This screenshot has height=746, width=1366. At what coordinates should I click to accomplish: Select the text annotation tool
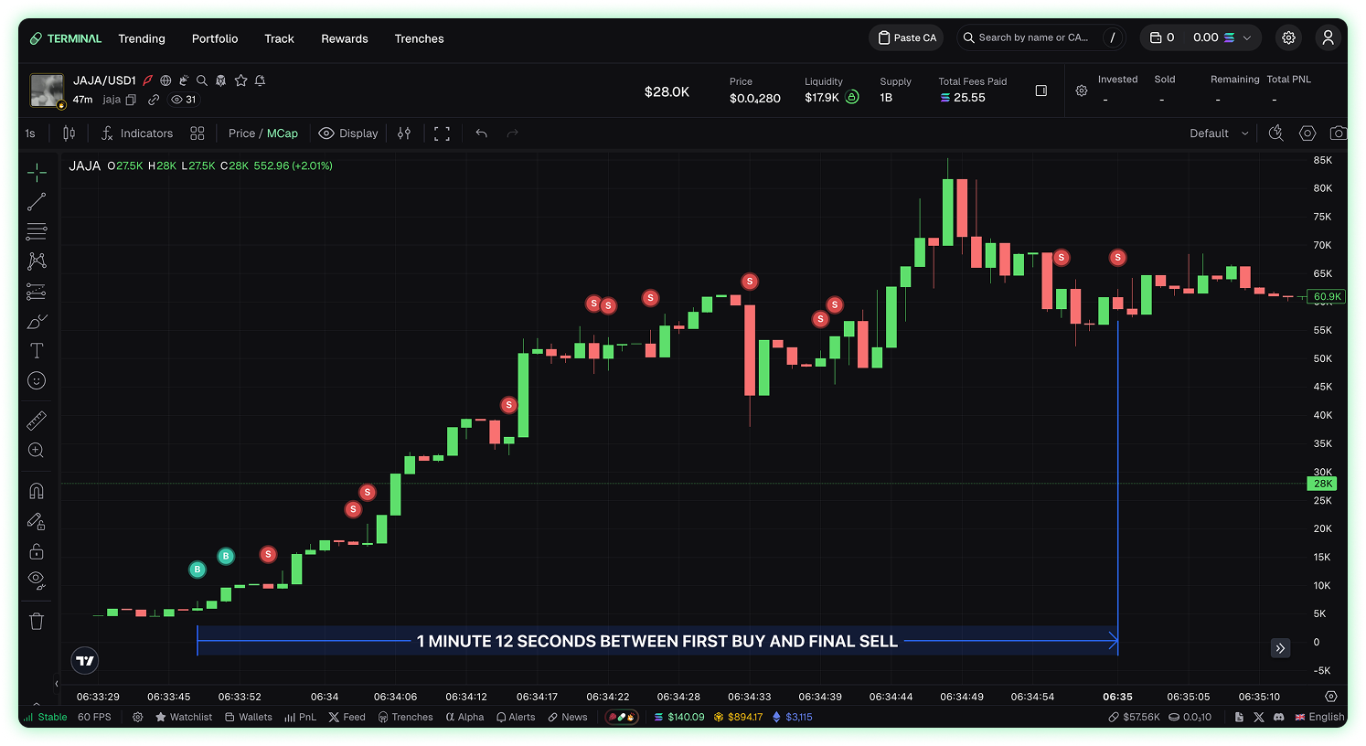(37, 351)
